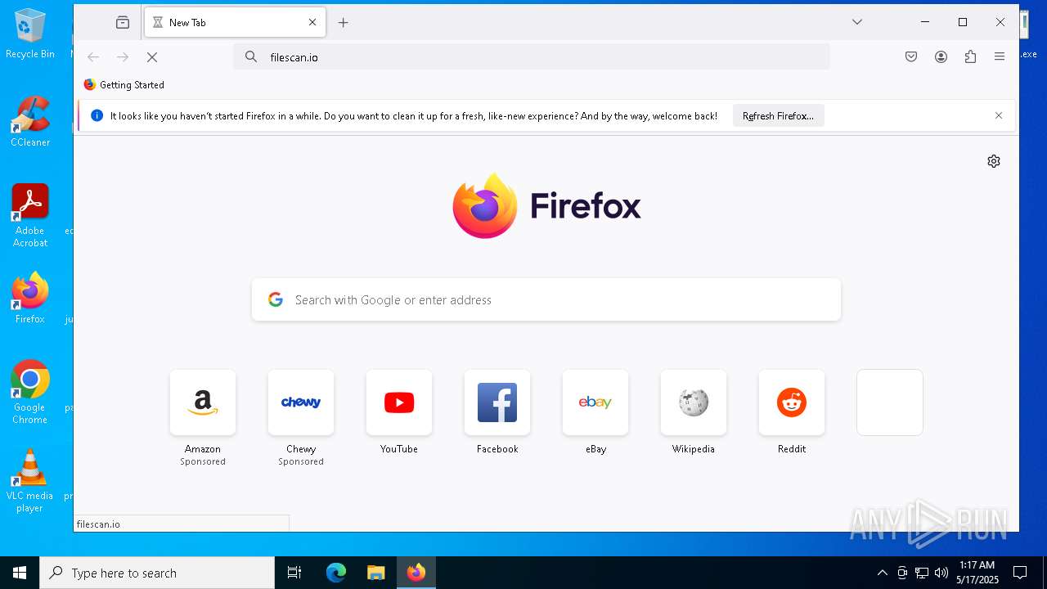Open the network tray icon
The height and width of the screenshot is (589, 1047).
pos(922,573)
